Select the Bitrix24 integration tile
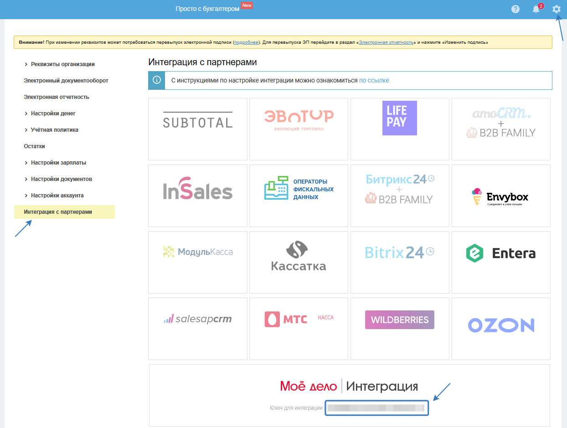The height and width of the screenshot is (428, 567). [x=400, y=262]
